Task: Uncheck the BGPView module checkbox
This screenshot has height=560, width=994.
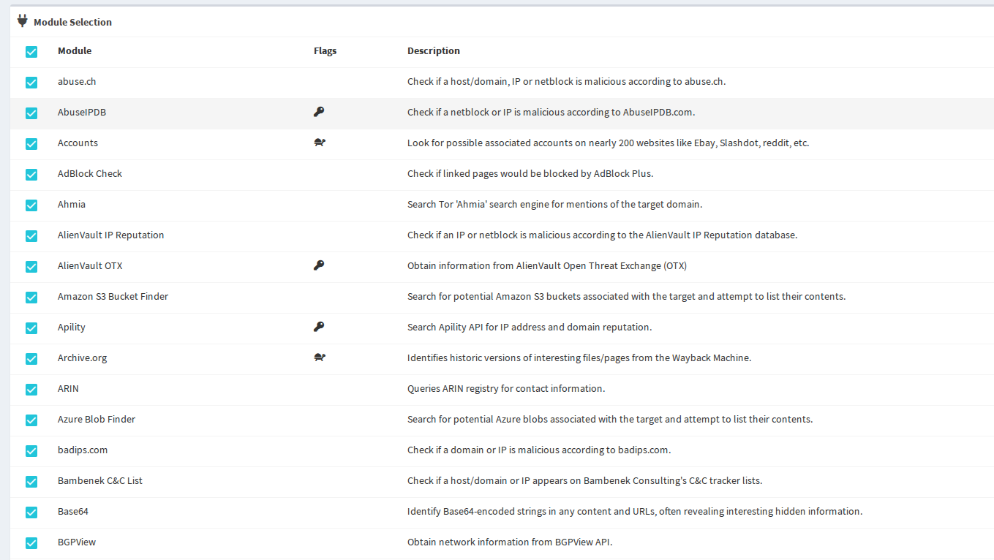Action: click(31, 543)
